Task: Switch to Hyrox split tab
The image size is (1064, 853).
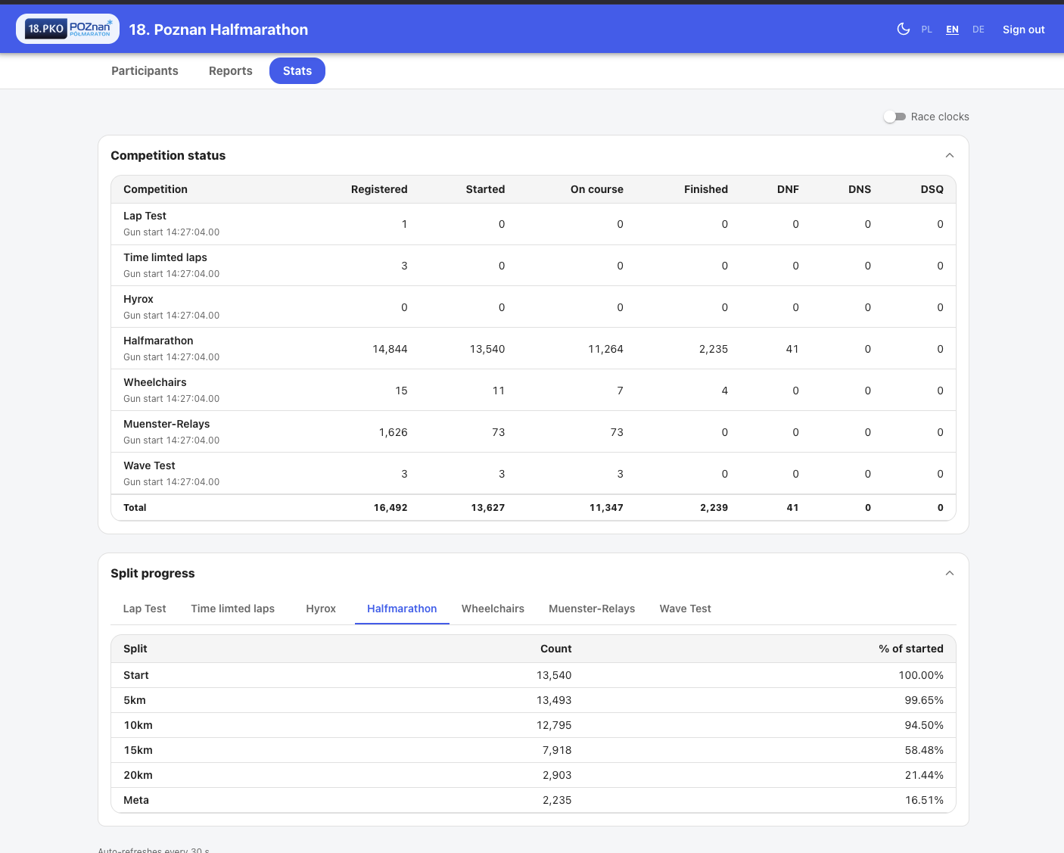Action: click(x=321, y=609)
